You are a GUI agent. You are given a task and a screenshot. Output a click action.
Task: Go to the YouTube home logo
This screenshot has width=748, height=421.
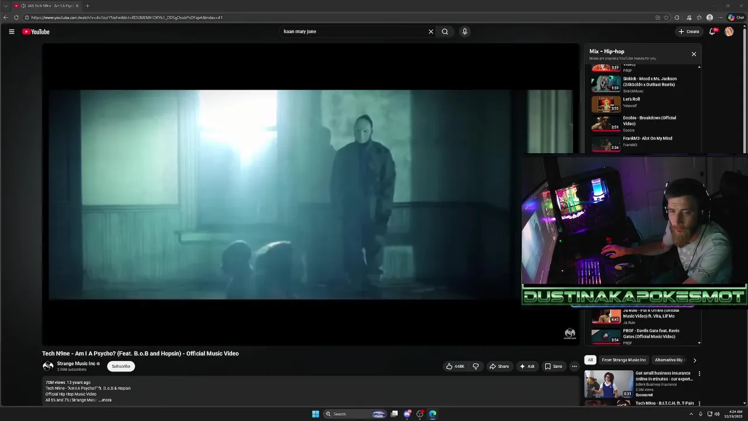click(36, 32)
